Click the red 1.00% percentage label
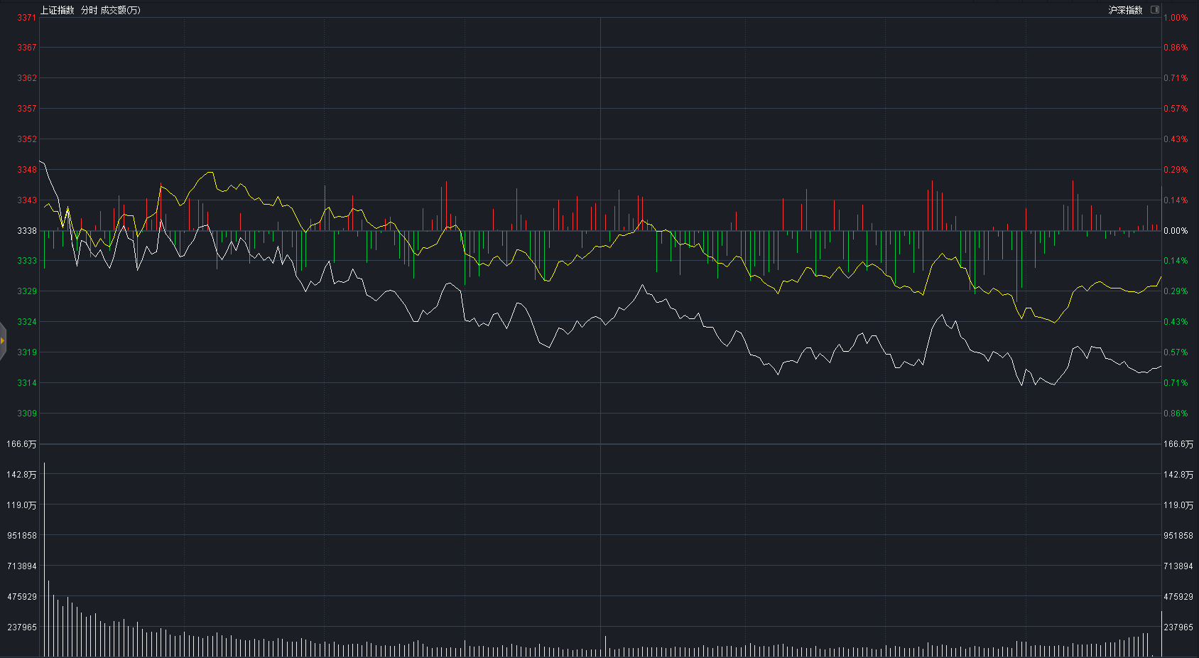The height and width of the screenshot is (658, 1199). pos(1176,18)
